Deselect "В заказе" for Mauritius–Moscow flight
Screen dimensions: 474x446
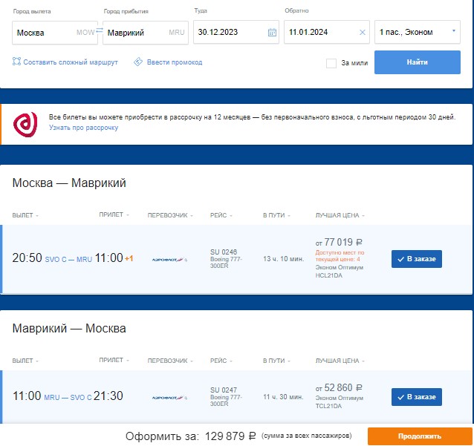[417, 397]
